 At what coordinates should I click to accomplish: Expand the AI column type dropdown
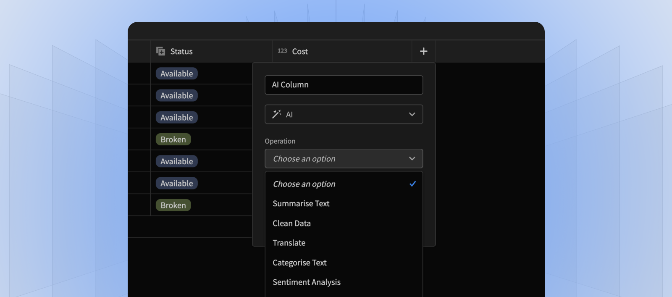tap(344, 114)
